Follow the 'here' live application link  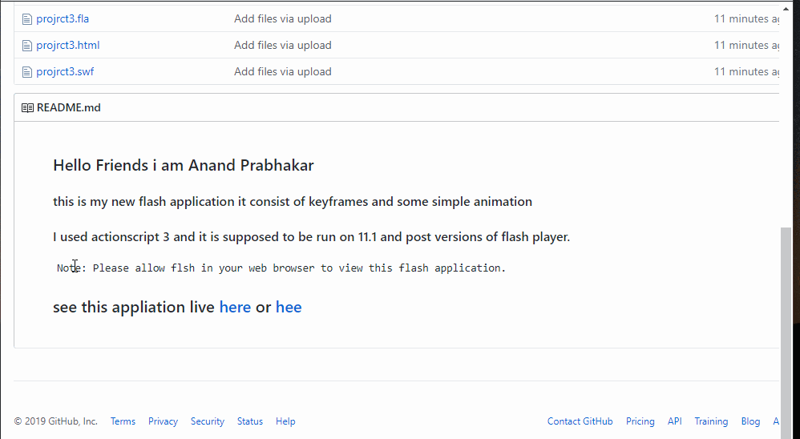tap(235, 307)
